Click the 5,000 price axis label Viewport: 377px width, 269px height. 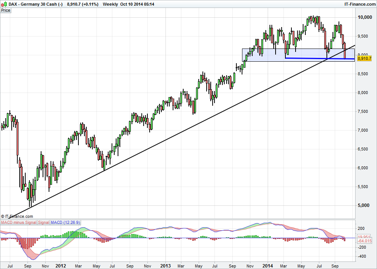[363, 205]
